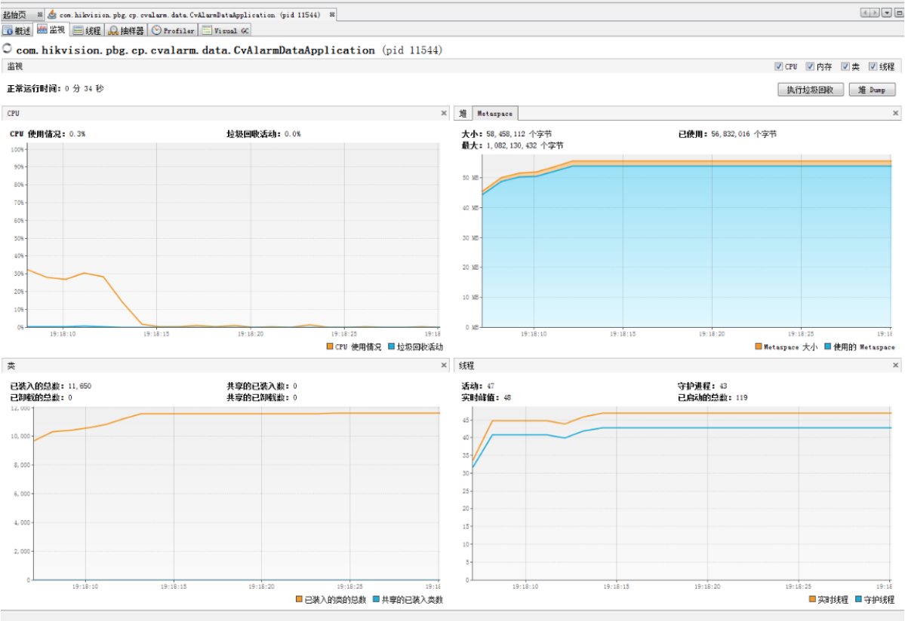Click the 使用的 Metaspace legend swatch

click(828, 346)
